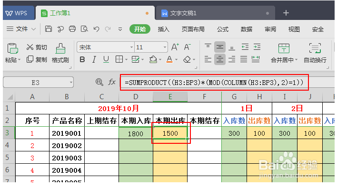Viewport: 337px width, 187px height.
Task: Expand the fill color dropdown arrow
Action: pyautogui.click(x=160, y=60)
